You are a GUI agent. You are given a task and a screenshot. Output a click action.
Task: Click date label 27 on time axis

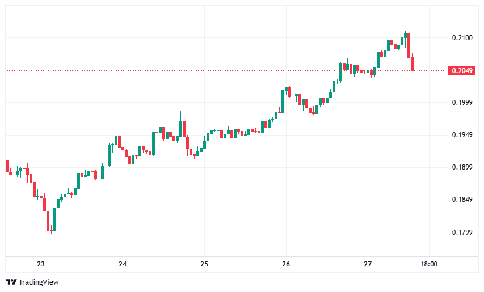click(x=368, y=264)
